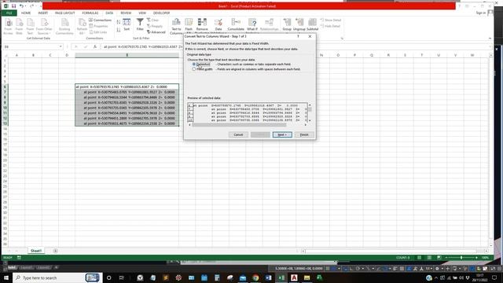Click the insert function fx icon

point(94,47)
